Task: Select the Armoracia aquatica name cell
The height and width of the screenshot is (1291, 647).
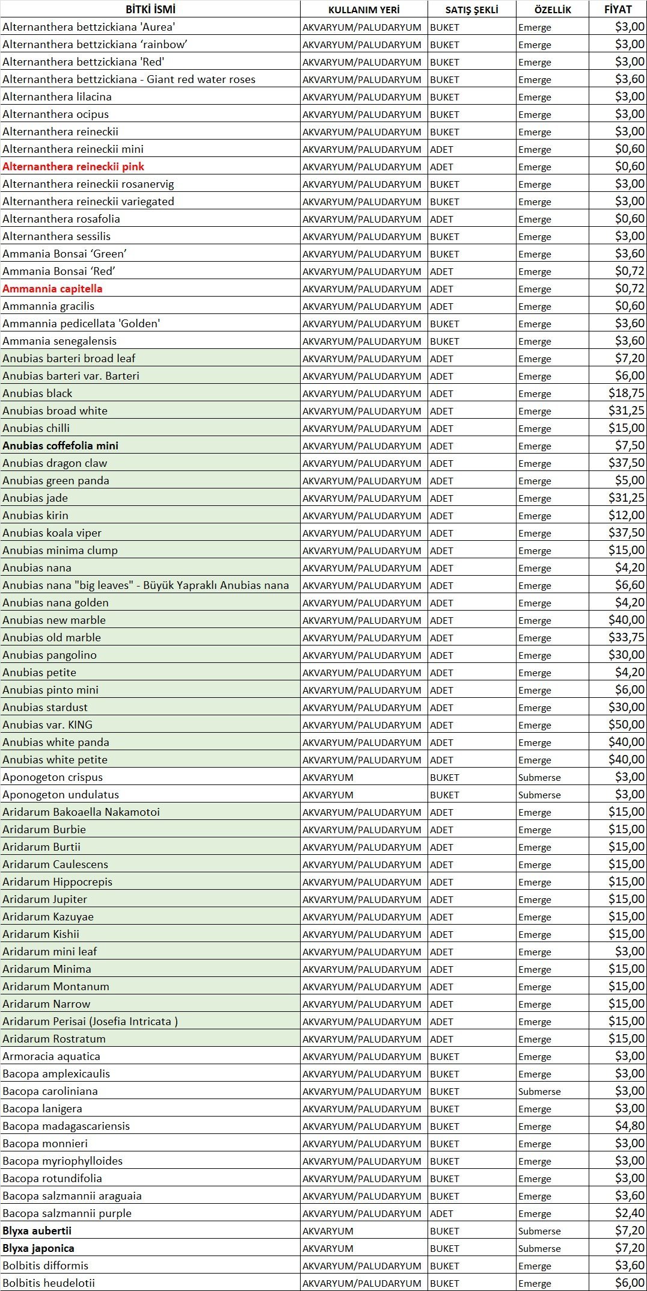Action: (51, 1056)
